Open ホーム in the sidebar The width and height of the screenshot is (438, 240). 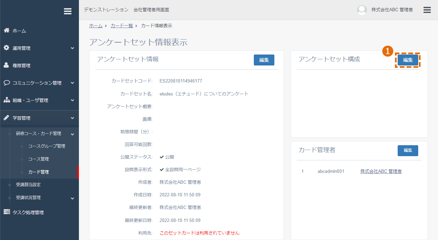coord(19,31)
